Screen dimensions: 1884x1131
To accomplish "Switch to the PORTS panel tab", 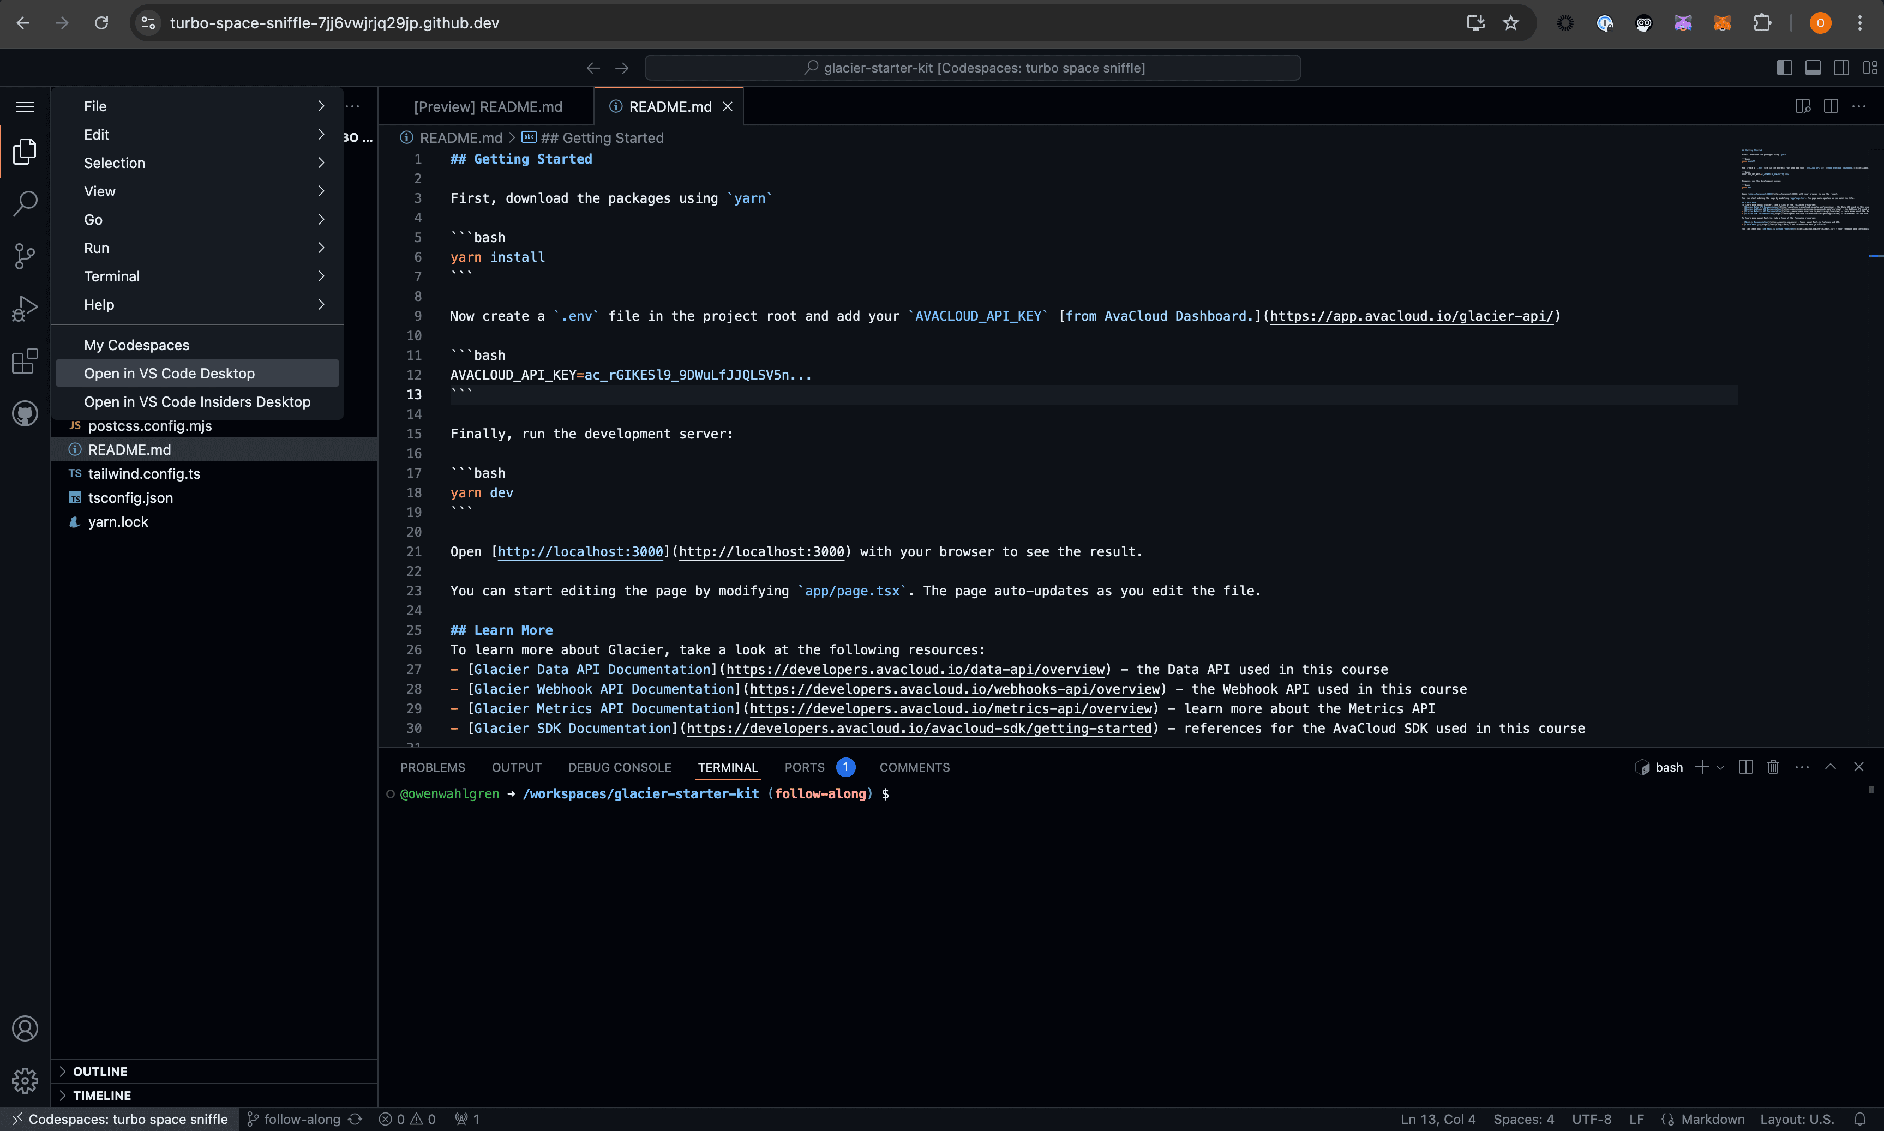I will coord(804,767).
